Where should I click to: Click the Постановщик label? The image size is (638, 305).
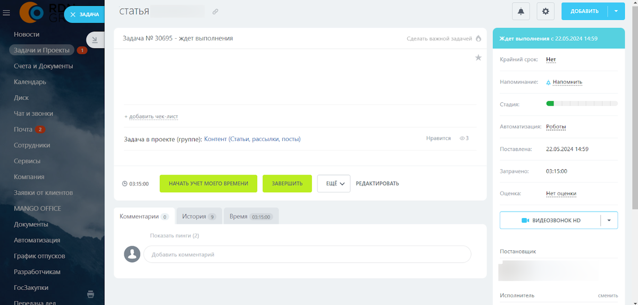(x=518, y=252)
